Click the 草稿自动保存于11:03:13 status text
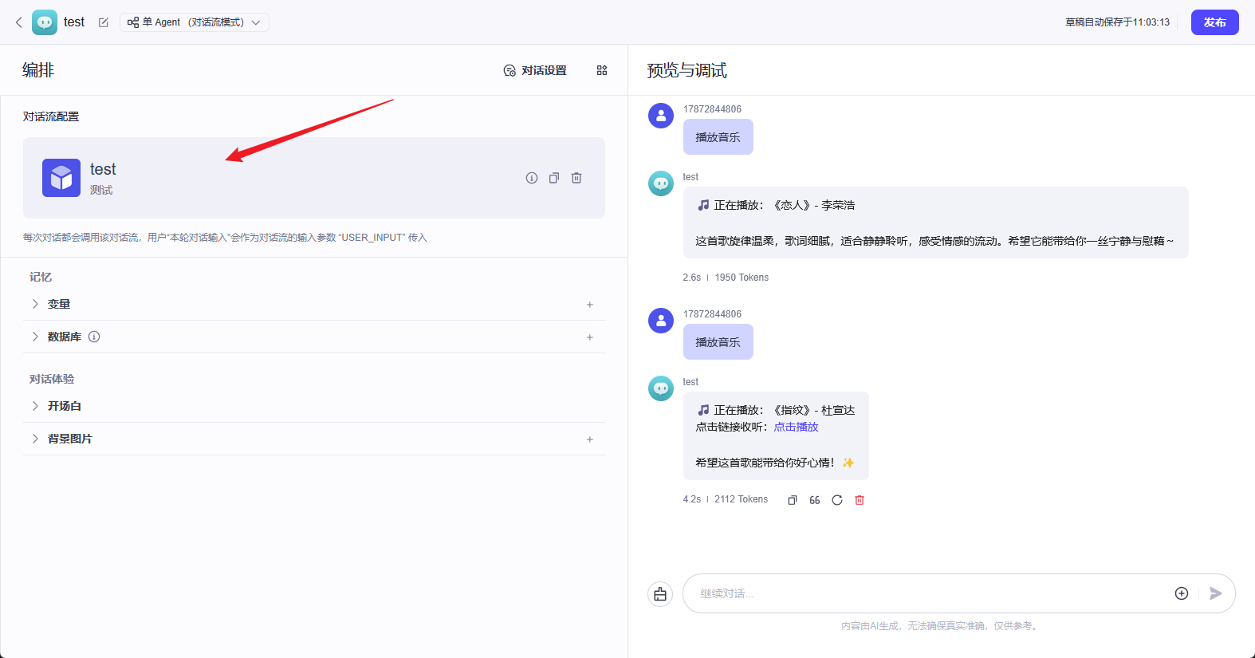The height and width of the screenshot is (658, 1255). coord(1117,22)
